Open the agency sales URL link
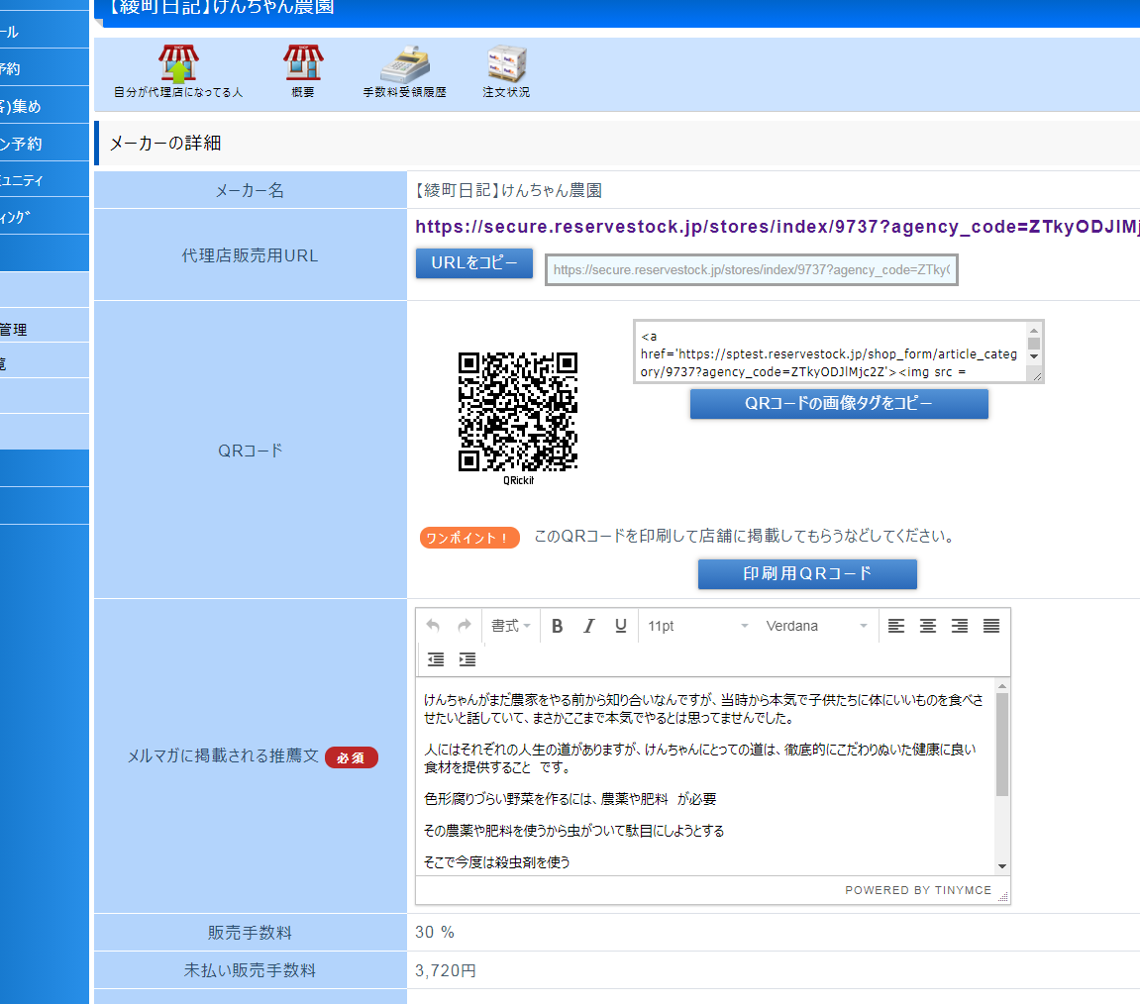Screen dimensions: 1140x1004 click(x=777, y=227)
